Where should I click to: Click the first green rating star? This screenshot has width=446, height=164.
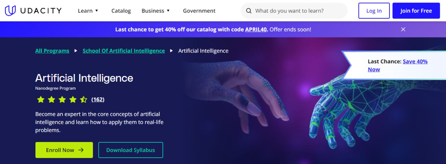tap(41, 99)
